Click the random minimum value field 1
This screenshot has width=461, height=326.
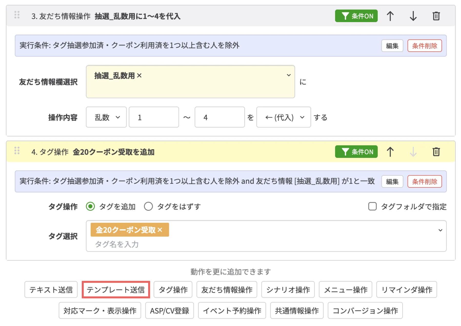pos(154,117)
